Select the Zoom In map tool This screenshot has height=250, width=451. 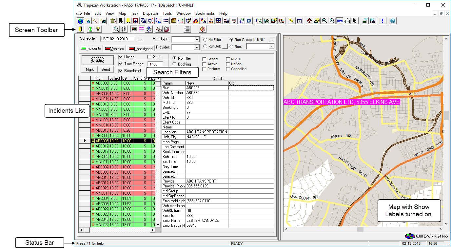tap(324, 21)
